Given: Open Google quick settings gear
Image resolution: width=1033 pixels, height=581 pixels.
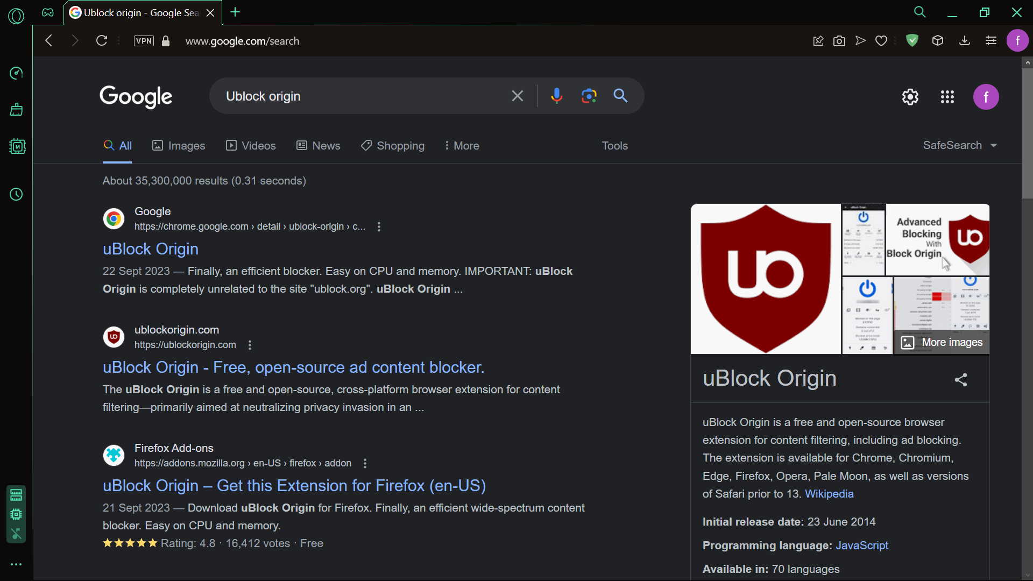Looking at the screenshot, I should tap(910, 97).
